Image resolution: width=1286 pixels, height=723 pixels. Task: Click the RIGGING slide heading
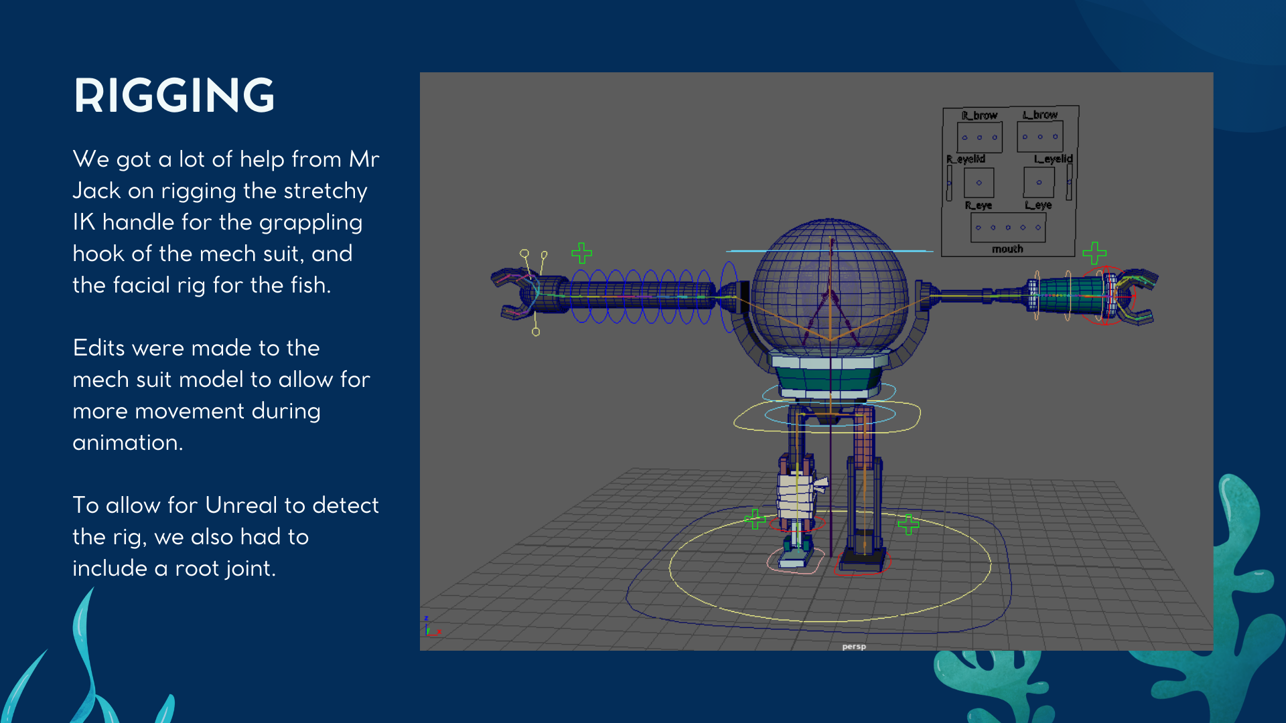[x=174, y=96]
